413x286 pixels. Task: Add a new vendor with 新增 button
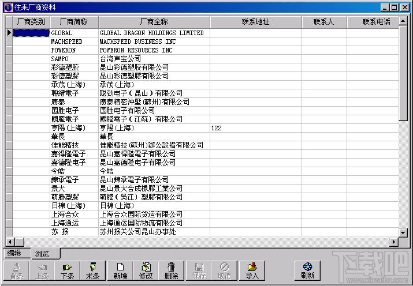point(120,271)
